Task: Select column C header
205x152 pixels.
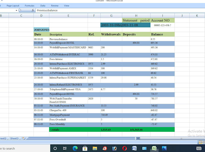Action: pyautogui.click(x=21, y=16)
